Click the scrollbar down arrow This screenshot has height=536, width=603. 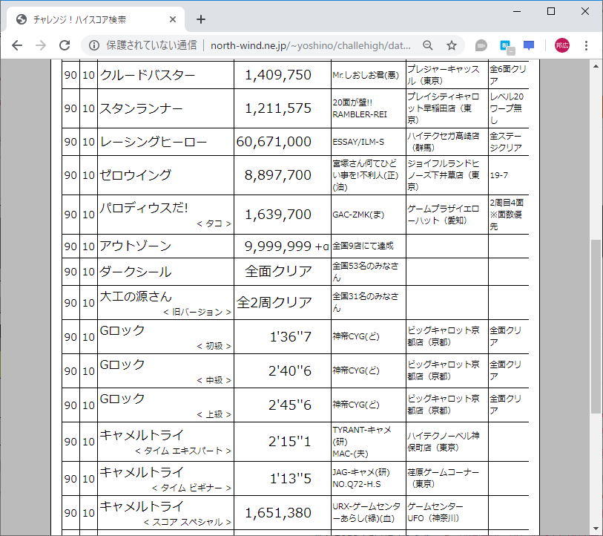595,529
